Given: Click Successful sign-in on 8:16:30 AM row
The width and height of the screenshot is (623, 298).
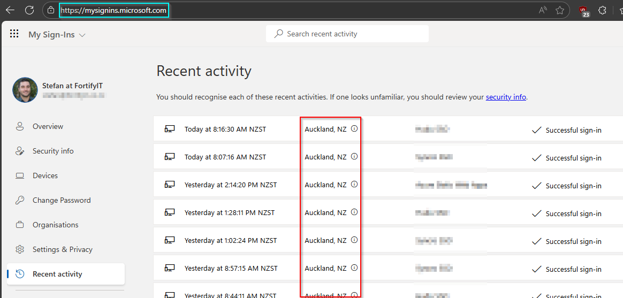Looking at the screenshot, I should (573, 130).
